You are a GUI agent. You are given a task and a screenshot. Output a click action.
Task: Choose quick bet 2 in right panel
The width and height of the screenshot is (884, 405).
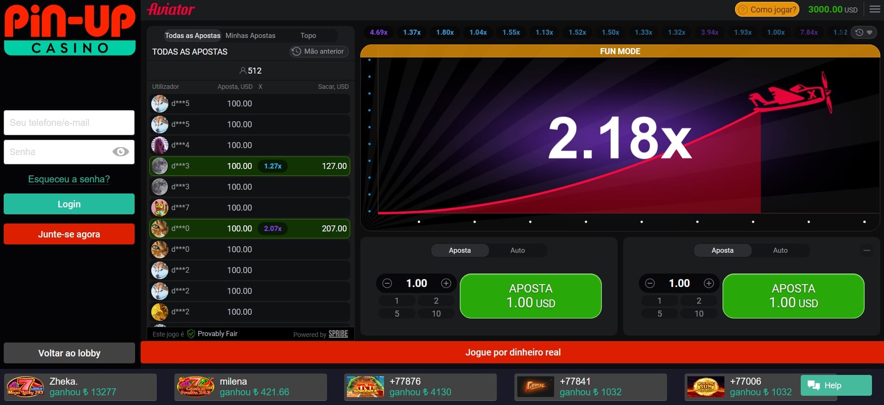(699, 301)
